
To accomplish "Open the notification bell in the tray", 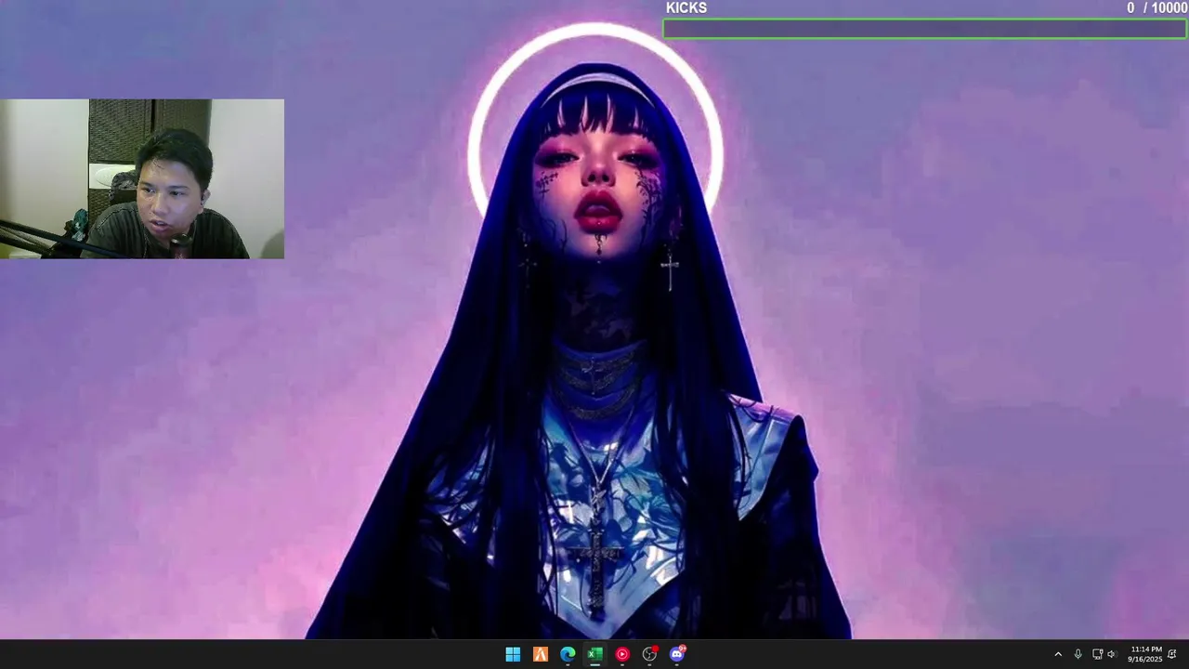I will [x=1172, y=654].
